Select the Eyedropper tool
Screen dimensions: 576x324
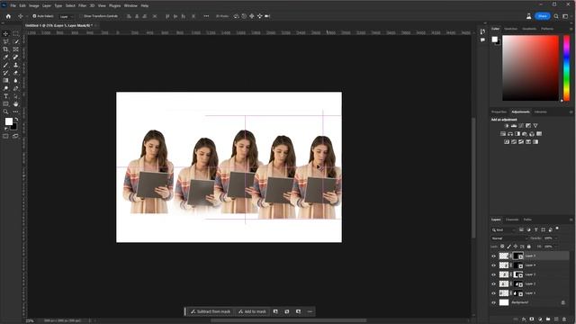[5, 57]
